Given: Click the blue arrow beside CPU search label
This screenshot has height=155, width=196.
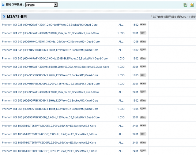Looking at the screenshot, I should (3, 5).
